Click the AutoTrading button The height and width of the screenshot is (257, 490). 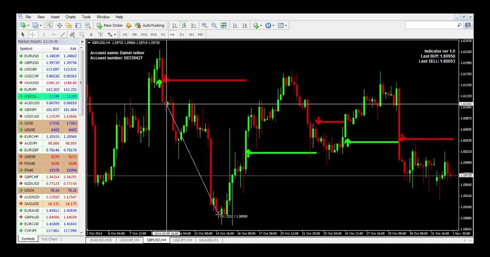point(149,25)
